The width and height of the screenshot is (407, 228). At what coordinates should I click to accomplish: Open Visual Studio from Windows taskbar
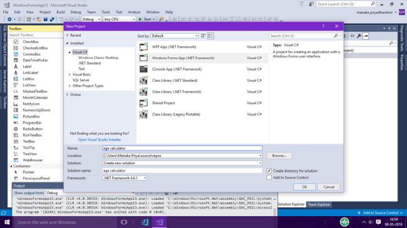tap(160, 222)
